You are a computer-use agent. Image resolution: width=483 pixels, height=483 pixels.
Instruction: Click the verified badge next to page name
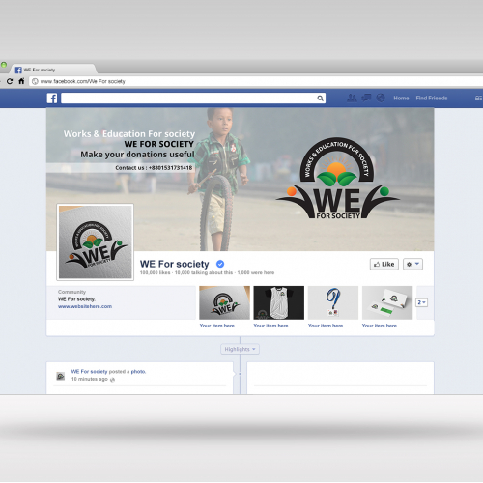pos(220,264)
